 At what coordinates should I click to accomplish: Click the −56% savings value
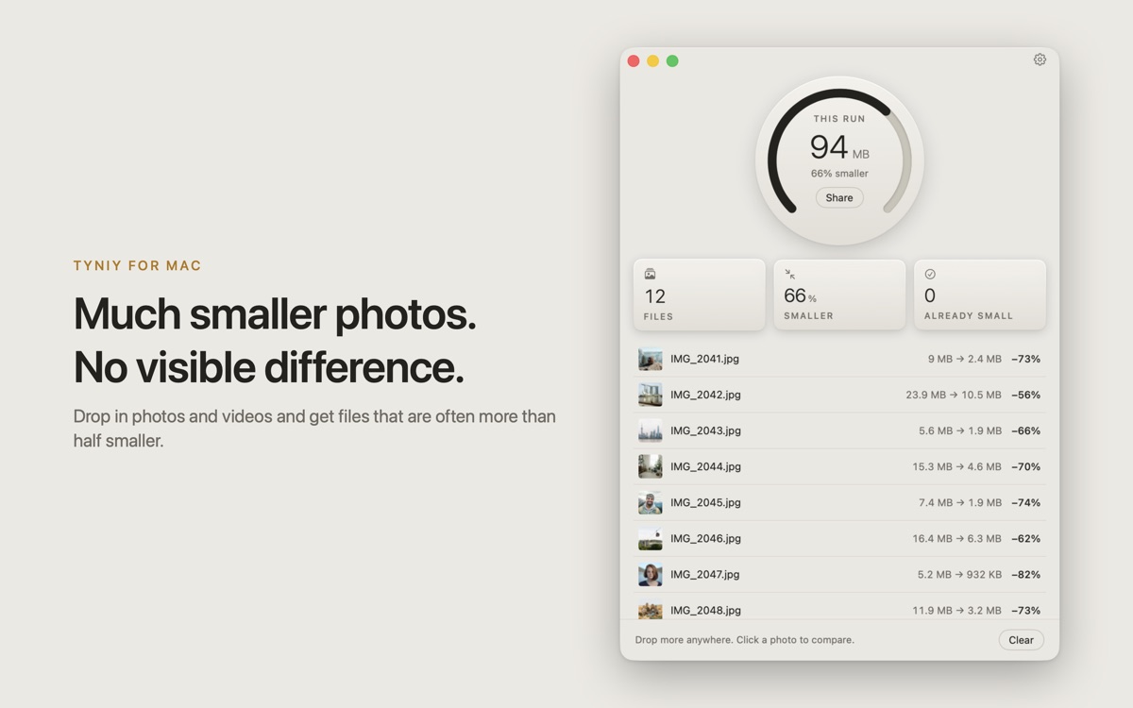pyautogui.click(x=1026, y=395)
